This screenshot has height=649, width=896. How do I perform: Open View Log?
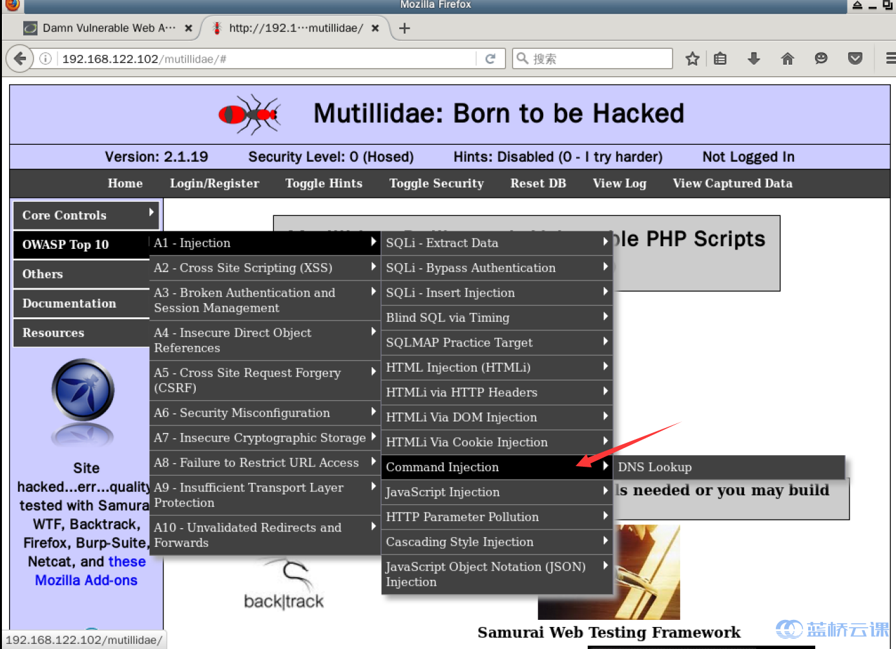coord(620,184)
